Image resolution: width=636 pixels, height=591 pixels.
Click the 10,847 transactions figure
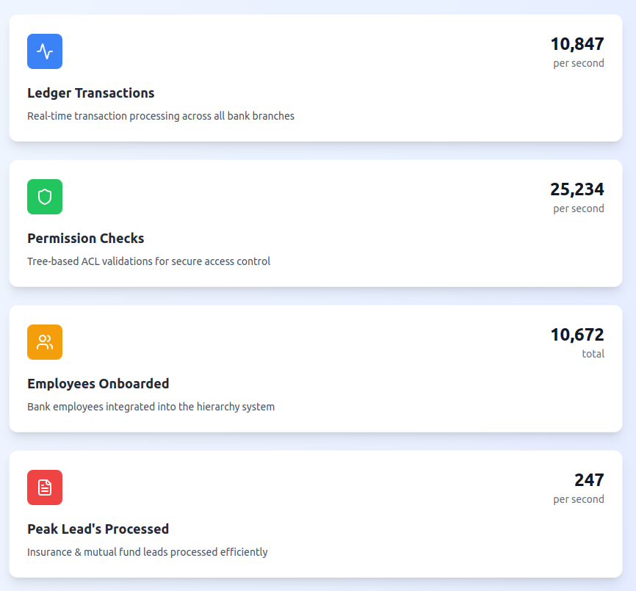point(577,44)
